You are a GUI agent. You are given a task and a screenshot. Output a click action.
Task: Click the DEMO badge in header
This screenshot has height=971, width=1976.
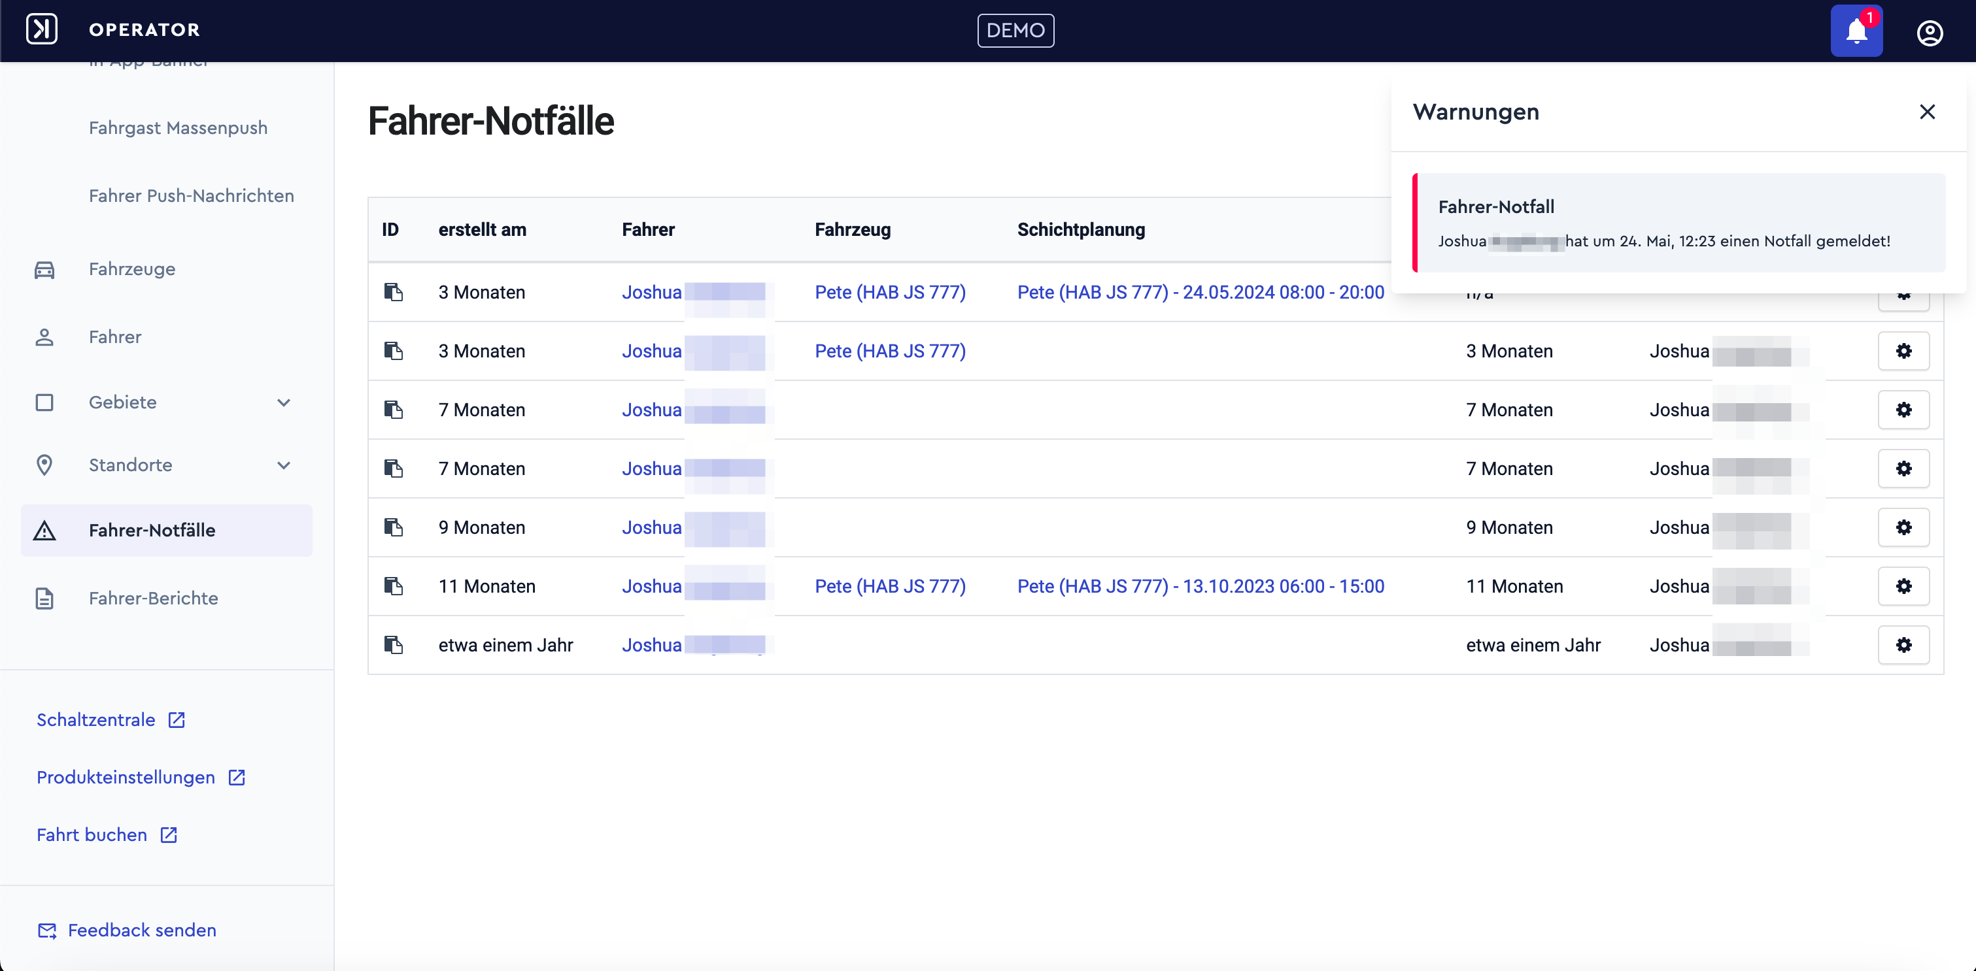pos(1015,31)
